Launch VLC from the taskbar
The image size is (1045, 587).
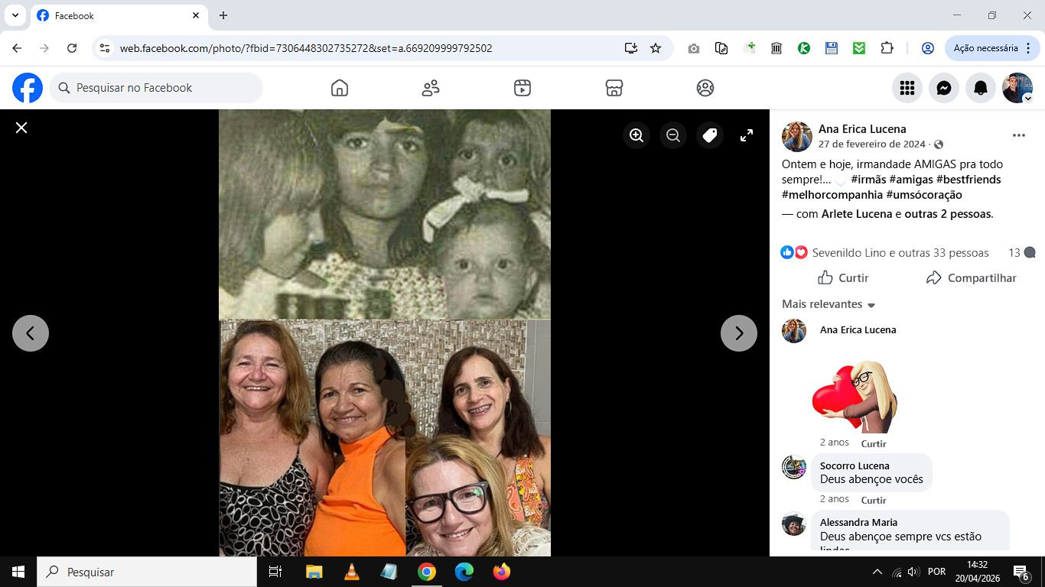click(351, 572)
